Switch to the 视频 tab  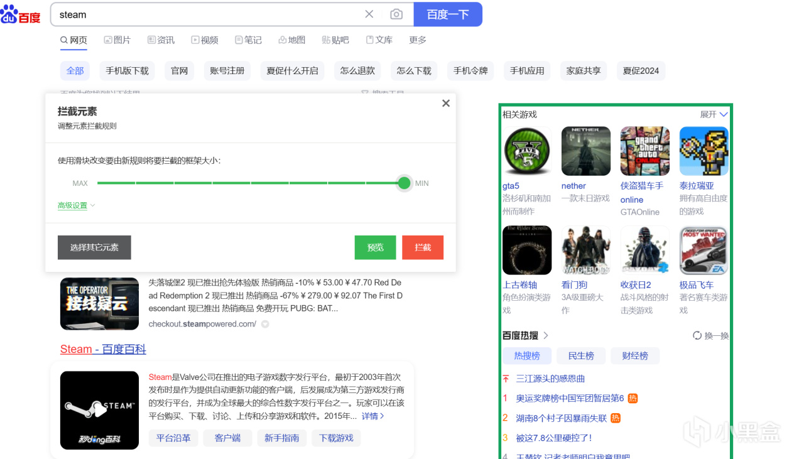coord(205,40)
